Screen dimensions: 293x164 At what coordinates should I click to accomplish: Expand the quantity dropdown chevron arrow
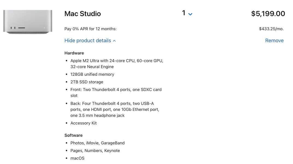click(190, 14)
